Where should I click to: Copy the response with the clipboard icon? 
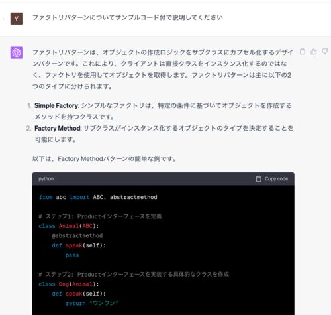pyautogui.click(x=303, y=52)
